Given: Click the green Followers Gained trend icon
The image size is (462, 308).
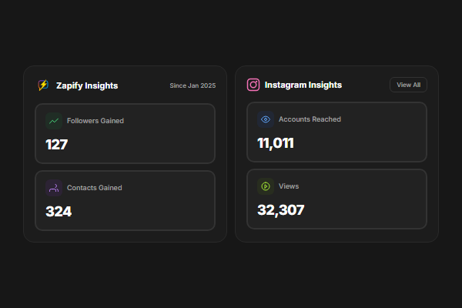Looking at the screenshot, I should tap(53, 120).
